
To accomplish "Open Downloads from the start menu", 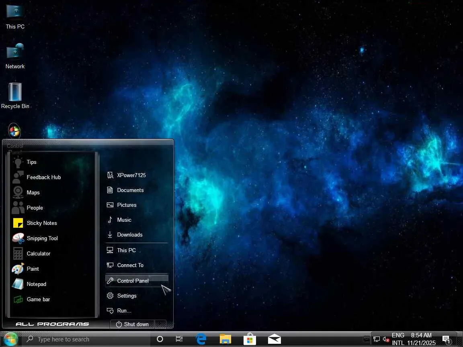I will [137, 235].
